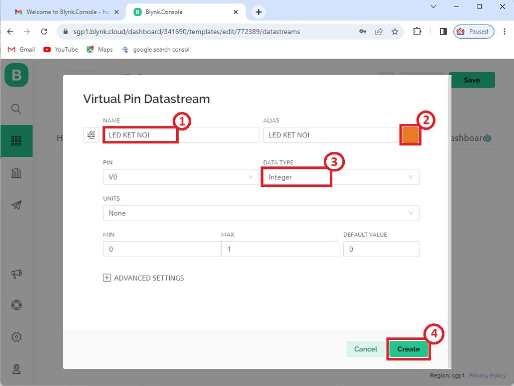This screenshot has height=386, width=514.
Task: Open the settings gear in the sidebar
Action: click(16, 337)
